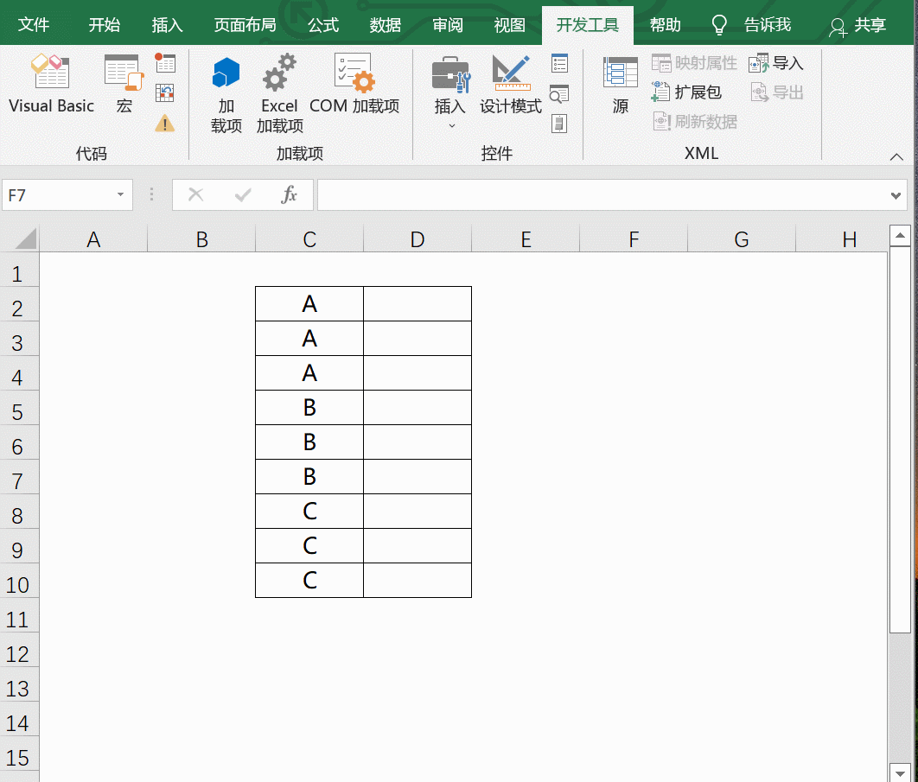Toggle Use Relative References icon

(x=165, y=93)
